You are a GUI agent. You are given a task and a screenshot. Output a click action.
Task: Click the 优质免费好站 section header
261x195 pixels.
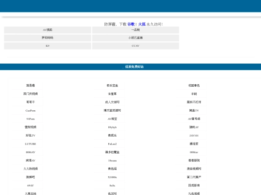pyautogui.click(x=134, y=67)
